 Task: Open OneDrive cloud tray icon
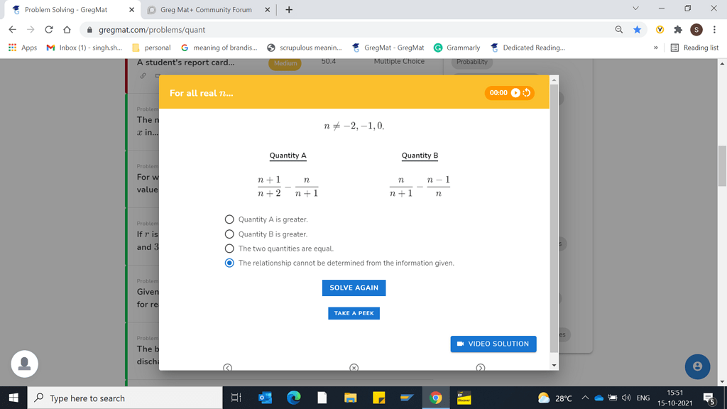[599, 398]
